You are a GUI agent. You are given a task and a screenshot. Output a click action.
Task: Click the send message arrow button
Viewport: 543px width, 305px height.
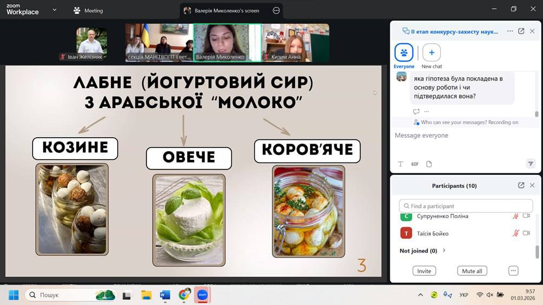click(x=530, y=164)
